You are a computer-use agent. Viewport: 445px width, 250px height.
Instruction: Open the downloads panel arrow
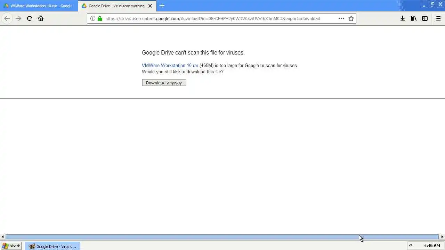pos(403,18)
